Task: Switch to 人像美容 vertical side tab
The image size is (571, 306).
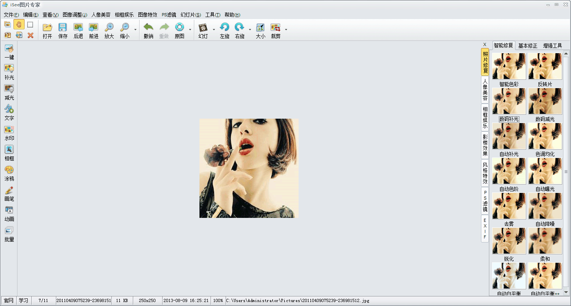Action: 485,90
